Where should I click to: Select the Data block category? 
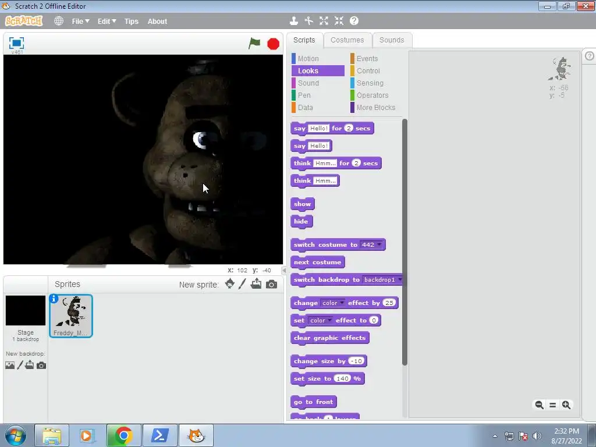tap(318, 107)
